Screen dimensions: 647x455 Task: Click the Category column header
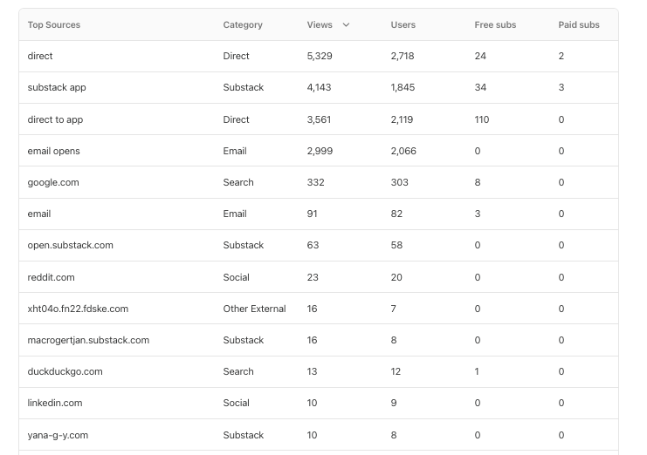coord(243,24)
